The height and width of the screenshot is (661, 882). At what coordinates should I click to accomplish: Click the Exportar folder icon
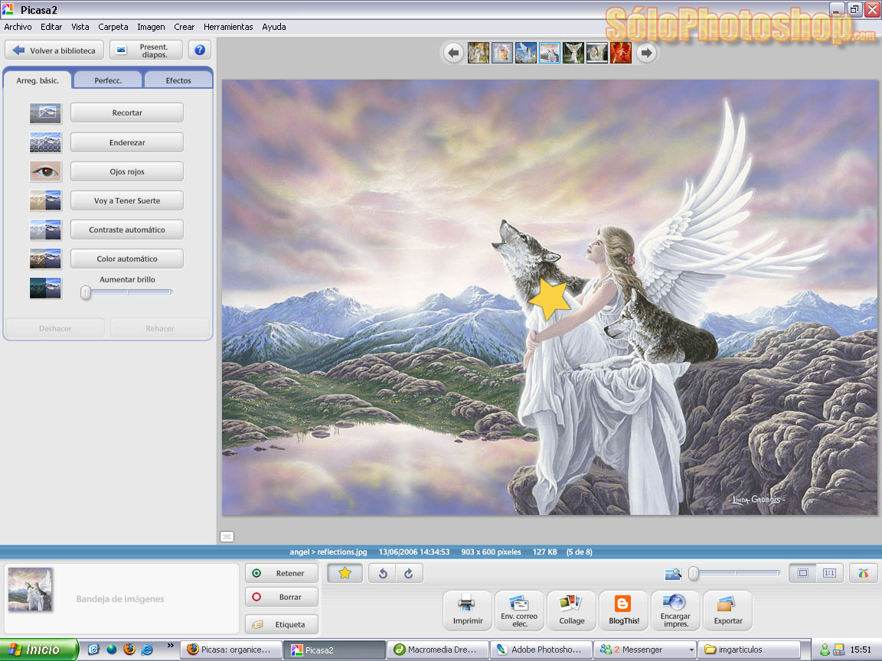(727, 604)
